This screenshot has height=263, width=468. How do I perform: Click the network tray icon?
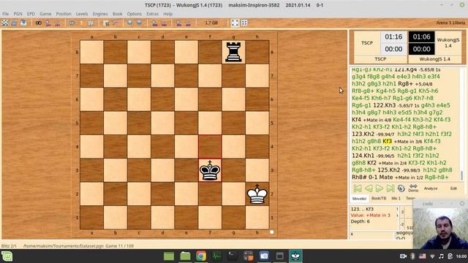[432, 256]
